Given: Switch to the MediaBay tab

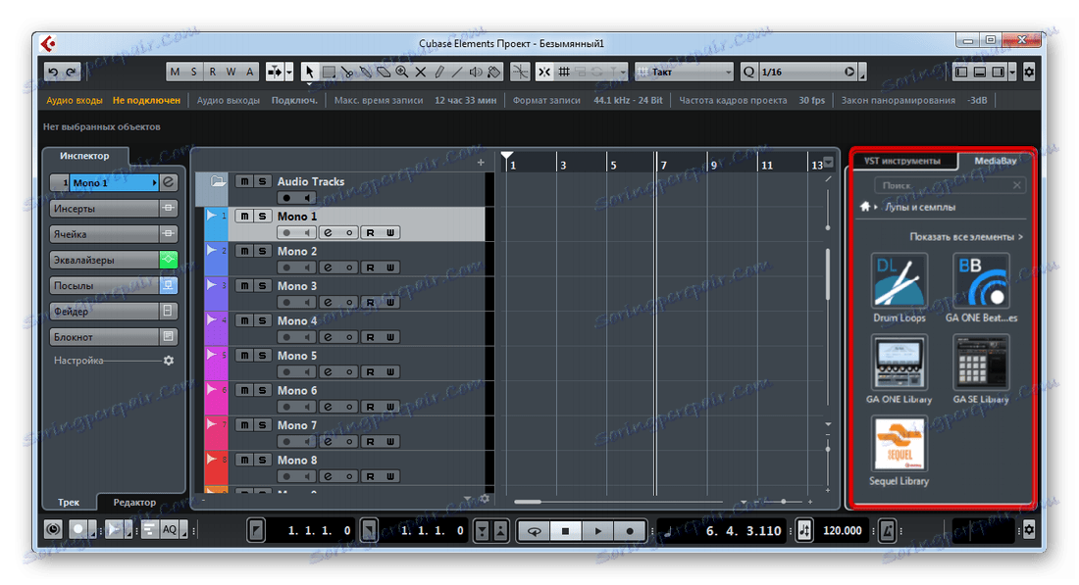Looking at the screenshot, I should 995,160.
